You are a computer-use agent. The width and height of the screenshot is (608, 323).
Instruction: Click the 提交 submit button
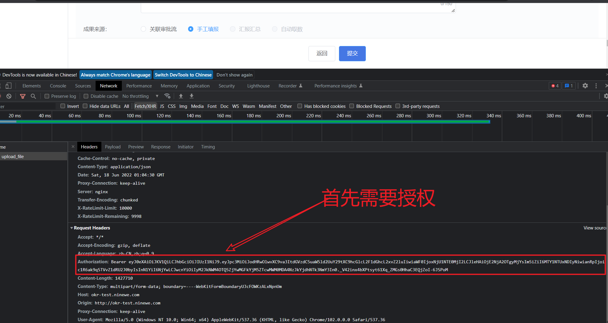point(352,53)
